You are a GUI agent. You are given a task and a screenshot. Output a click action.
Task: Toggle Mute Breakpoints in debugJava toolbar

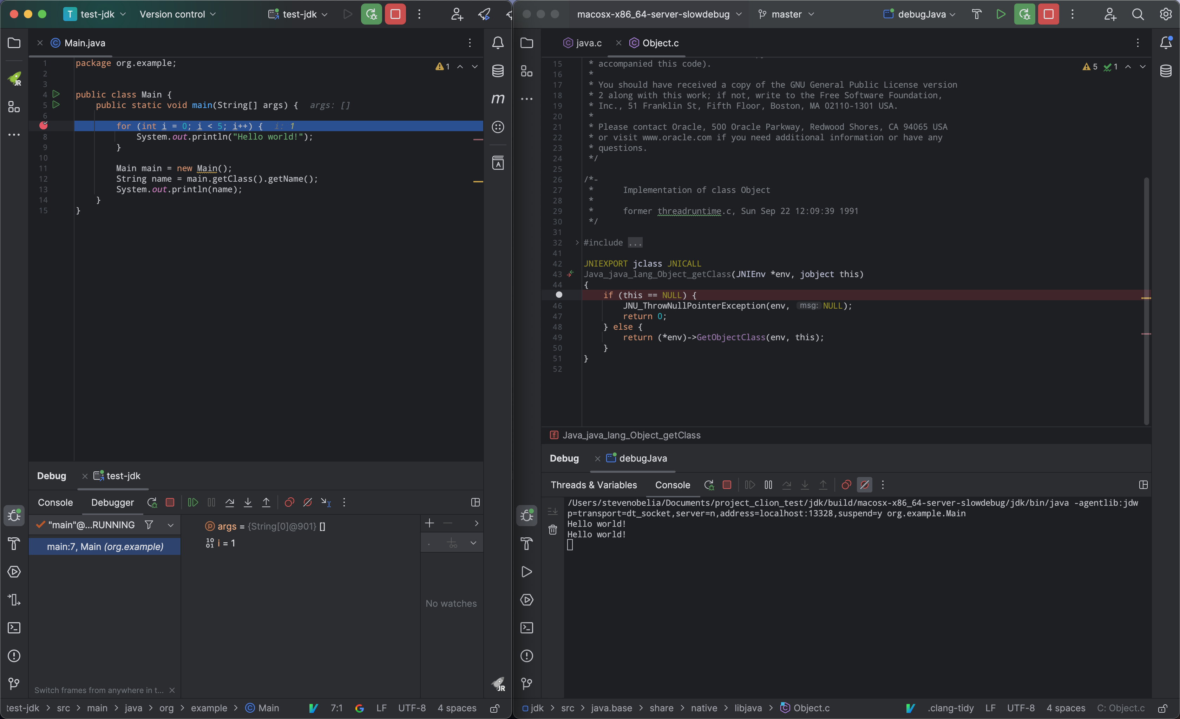[x=864, y=485]
